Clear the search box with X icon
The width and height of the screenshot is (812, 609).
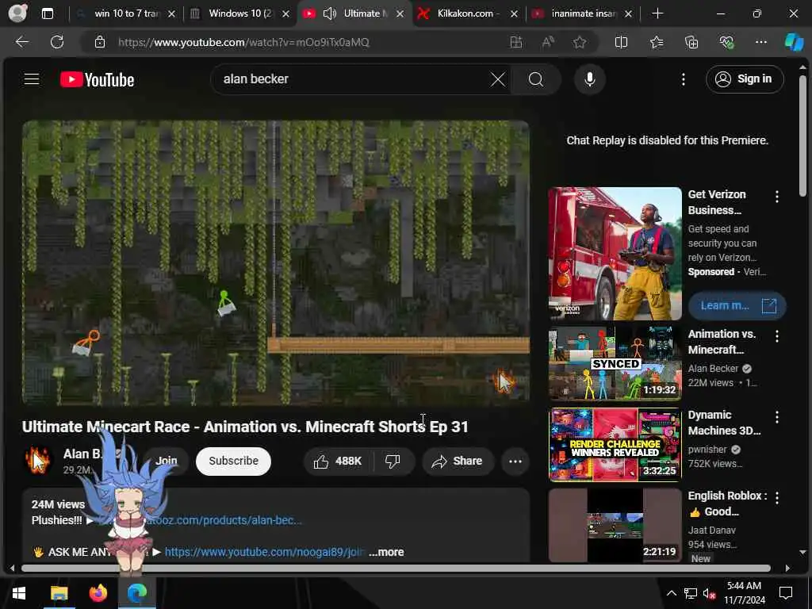498,79
